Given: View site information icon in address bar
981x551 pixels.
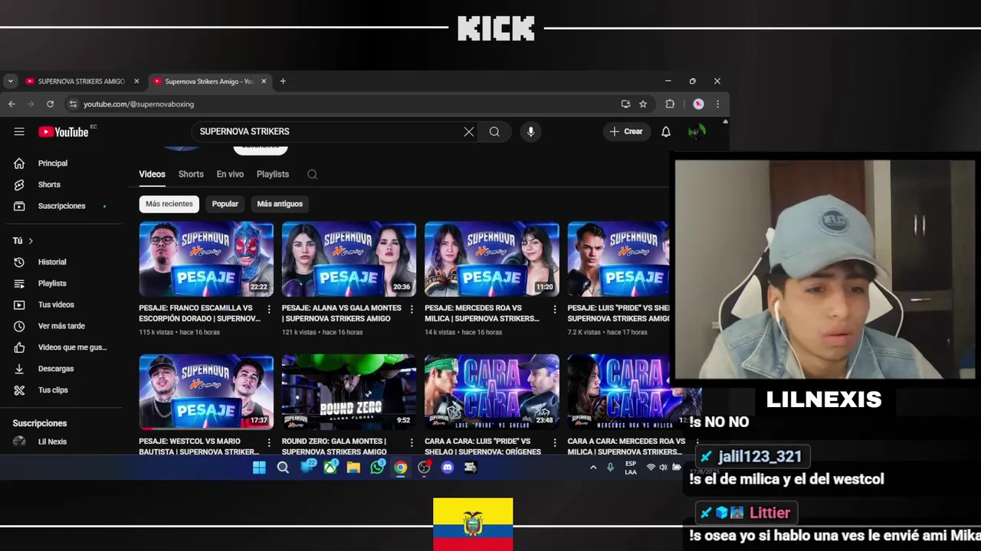Looking at the screenshot, I should (73, 104).
